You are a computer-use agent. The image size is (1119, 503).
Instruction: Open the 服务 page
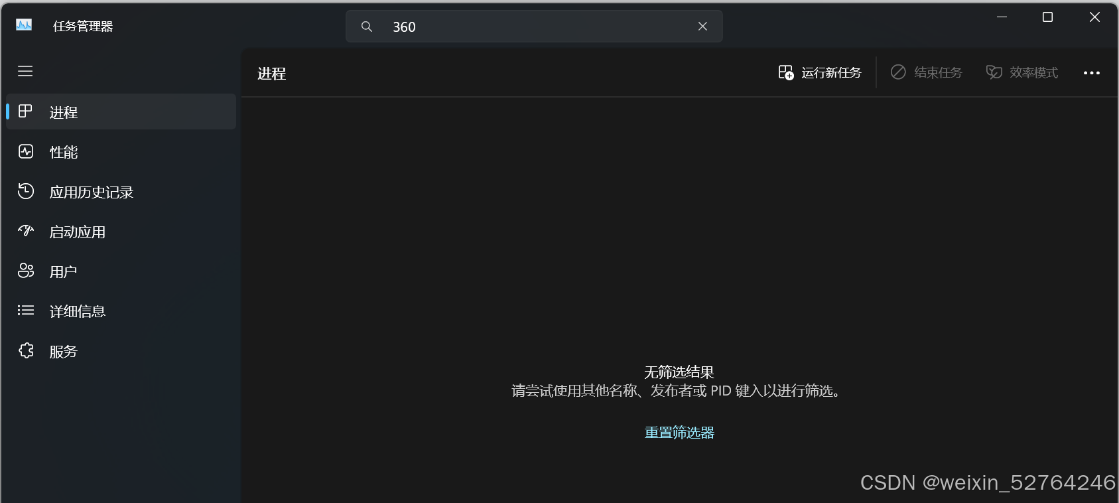(x=121, y=351)
